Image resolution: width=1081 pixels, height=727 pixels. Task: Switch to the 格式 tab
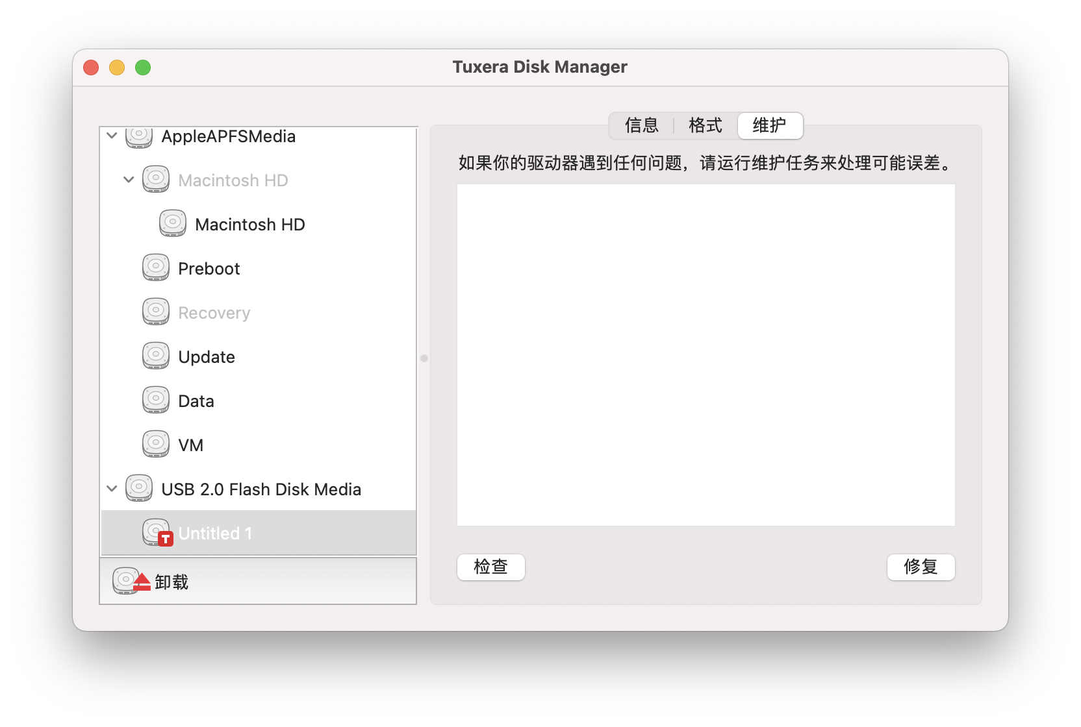(706, 125)
